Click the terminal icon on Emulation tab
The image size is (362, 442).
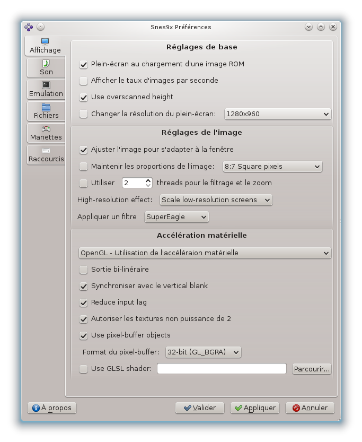(46, 85)
